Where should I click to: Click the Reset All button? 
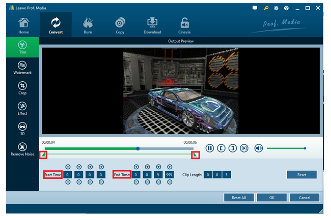239,198
